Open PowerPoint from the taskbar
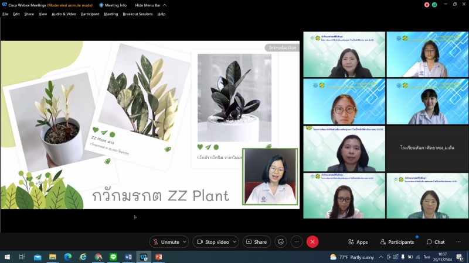 point(158,257)
